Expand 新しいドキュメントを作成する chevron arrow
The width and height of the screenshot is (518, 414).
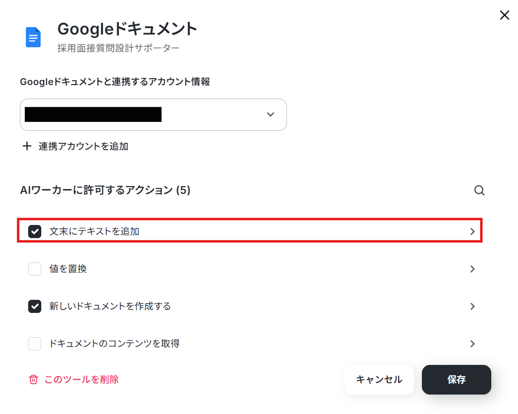[472, 306]
